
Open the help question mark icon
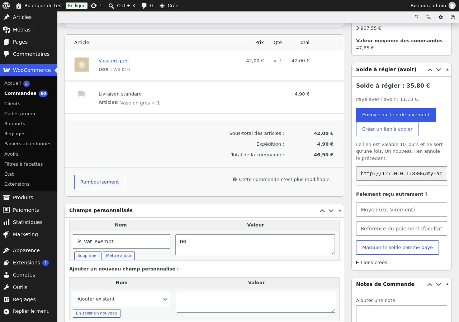pos(453,17)
